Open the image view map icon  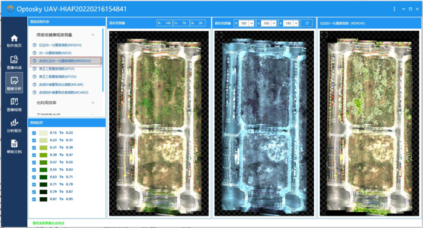point(14,101)
